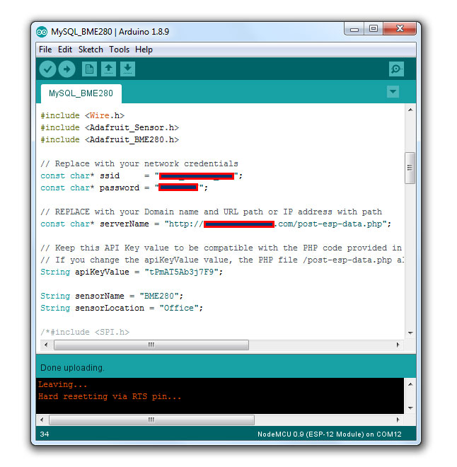Image resolution: width=457 pixels, height=467 pixels.
Task: Click the line number 34 in status bar
Action: tap(45, 434)
